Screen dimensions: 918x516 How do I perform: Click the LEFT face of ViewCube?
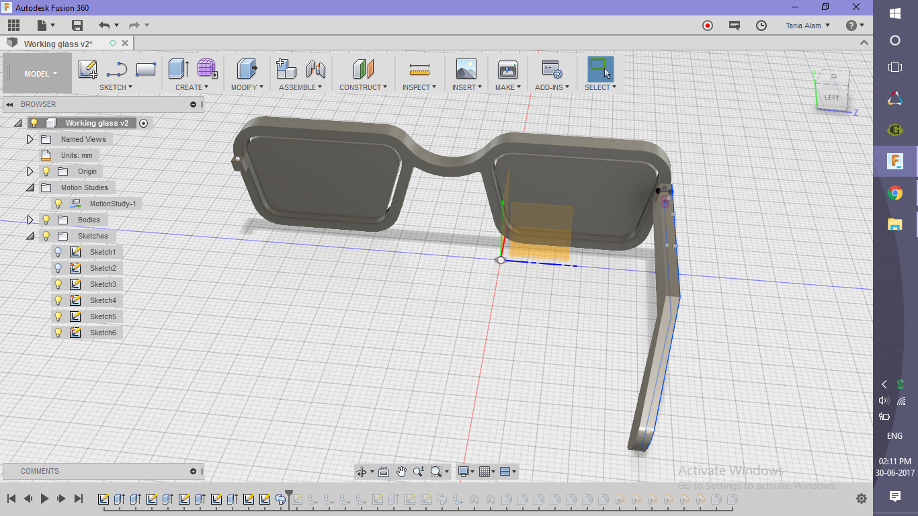[832, 98]
